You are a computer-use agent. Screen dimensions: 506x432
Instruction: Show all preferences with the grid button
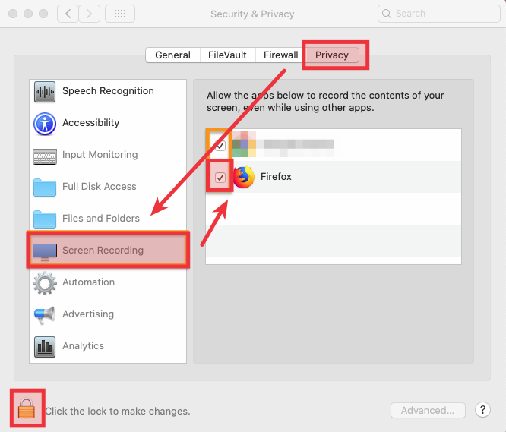[120, 14]
